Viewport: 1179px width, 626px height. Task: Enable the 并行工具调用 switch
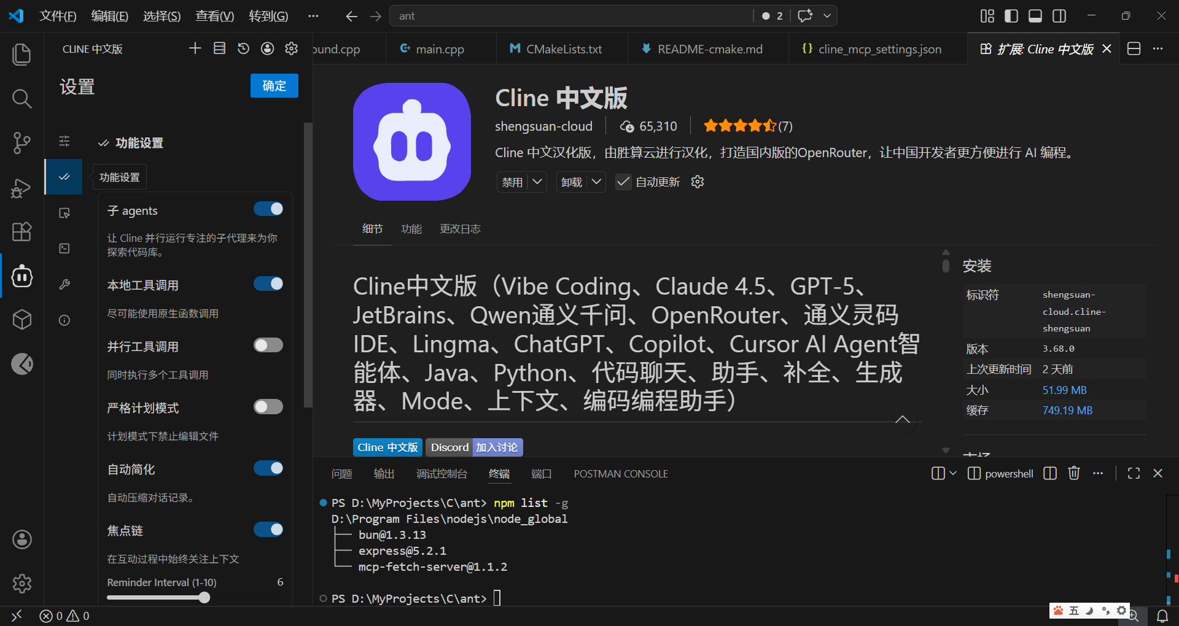coord(268,345)
